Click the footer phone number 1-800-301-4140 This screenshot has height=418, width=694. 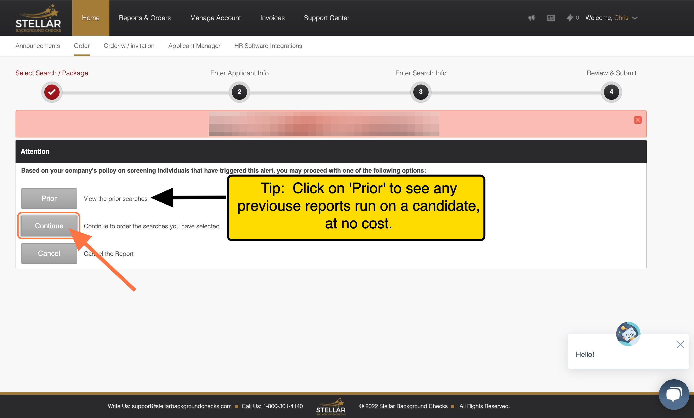(x=283, y=406)
